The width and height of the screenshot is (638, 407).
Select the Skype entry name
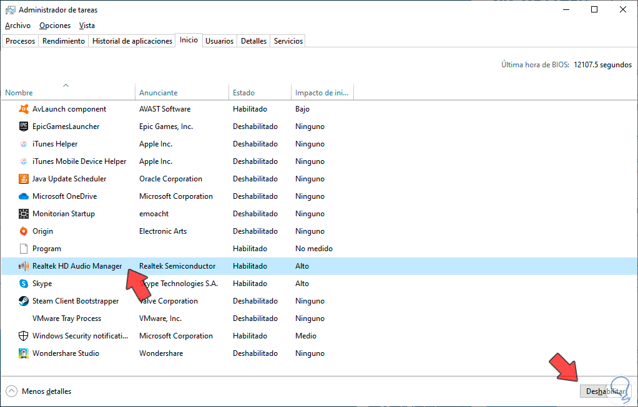click(42, 284)
